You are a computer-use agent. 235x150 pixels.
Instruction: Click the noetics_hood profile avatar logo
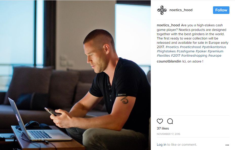tap(162, 10)
